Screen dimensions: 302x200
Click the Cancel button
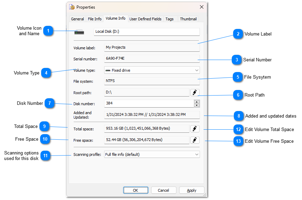(163, 190)
